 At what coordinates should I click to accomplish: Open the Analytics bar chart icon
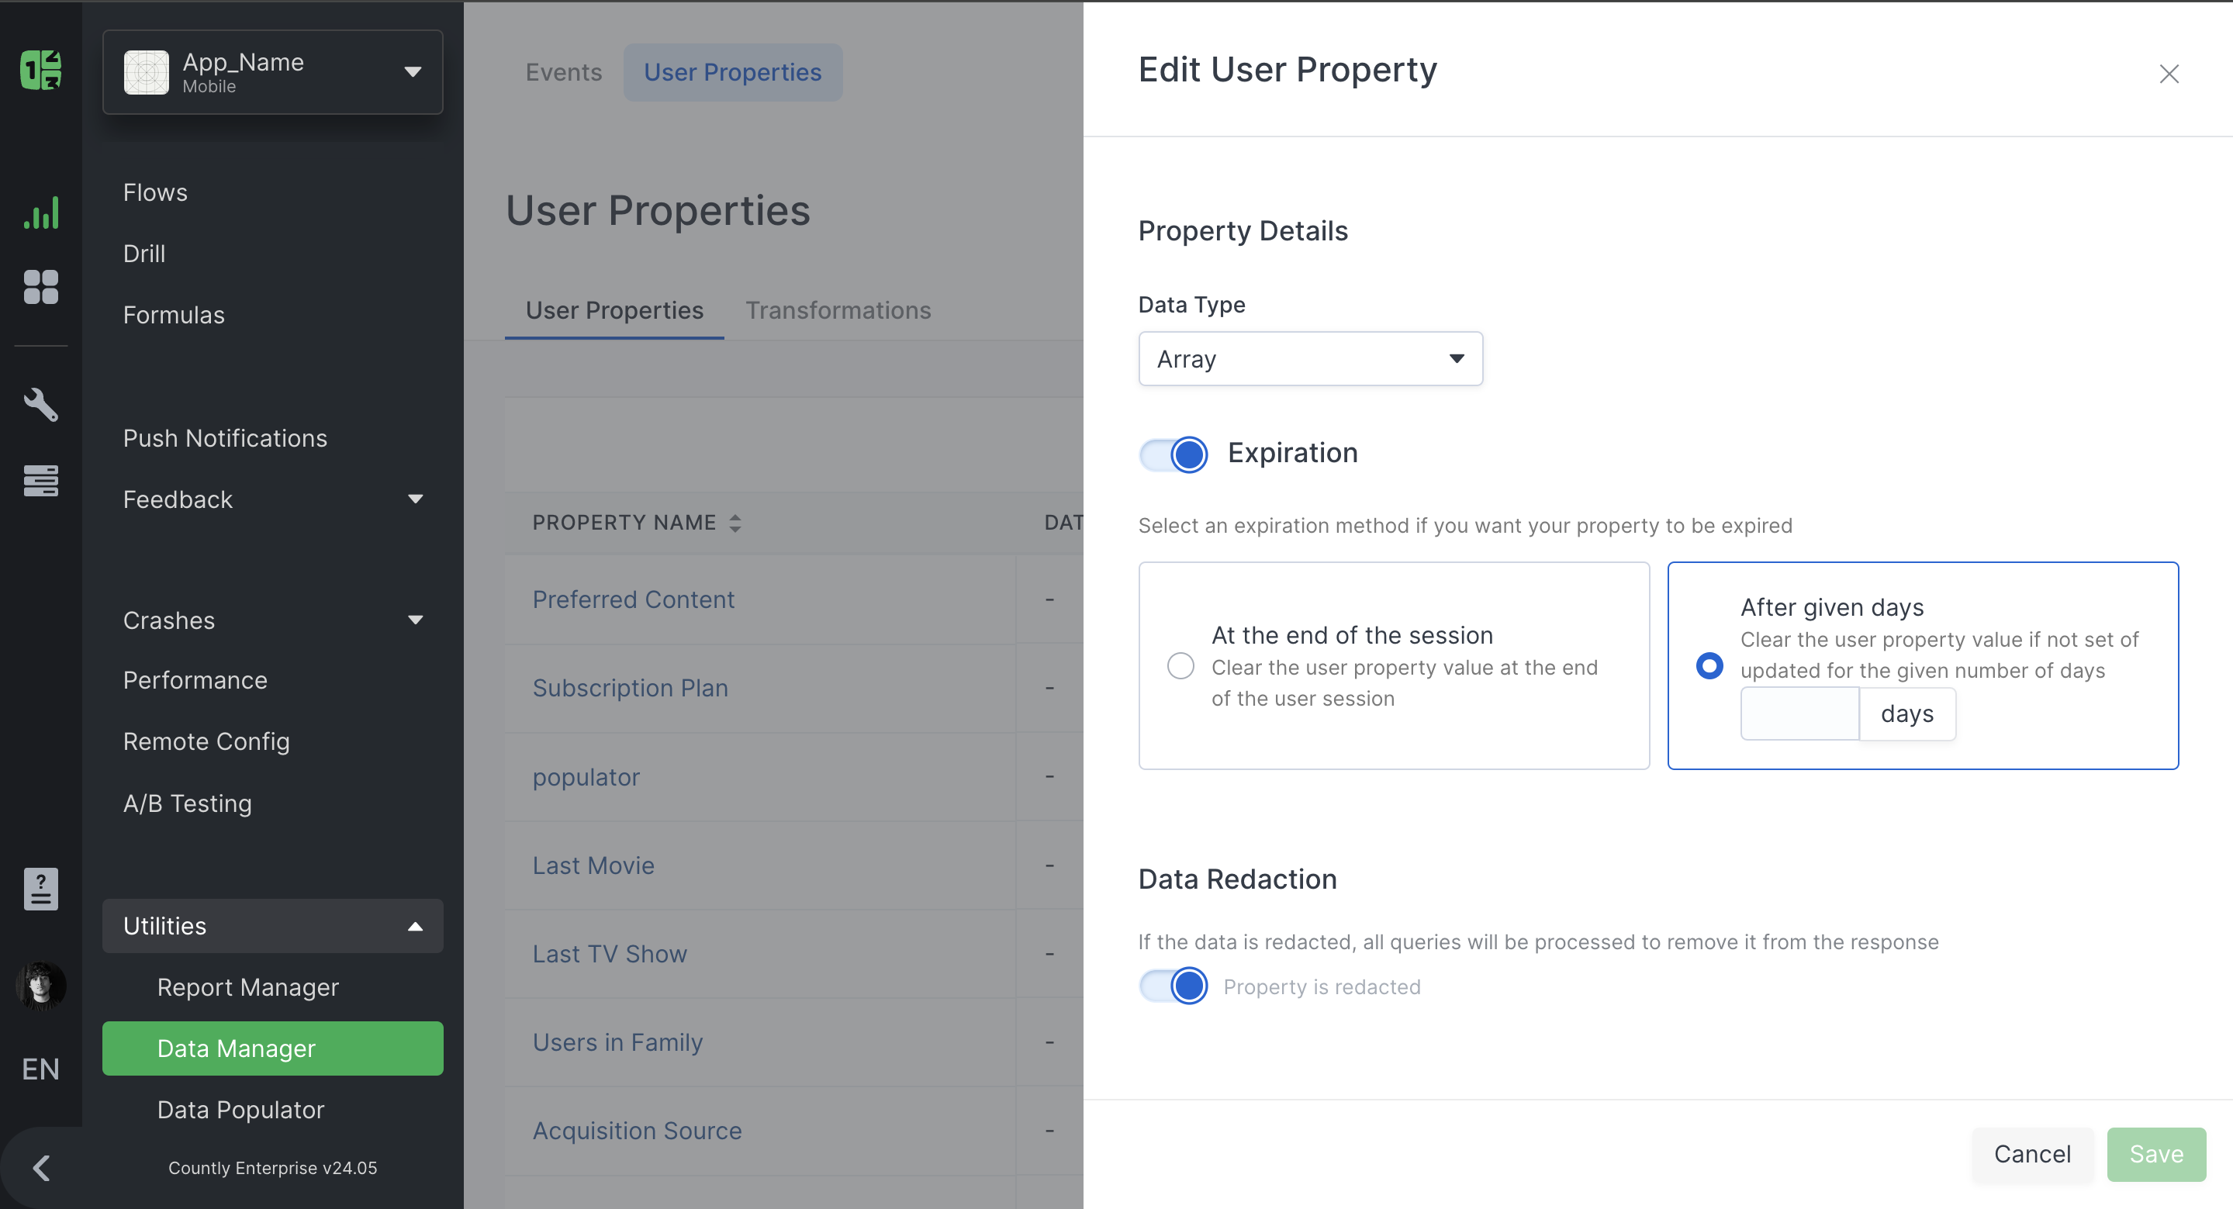[41, 212]
